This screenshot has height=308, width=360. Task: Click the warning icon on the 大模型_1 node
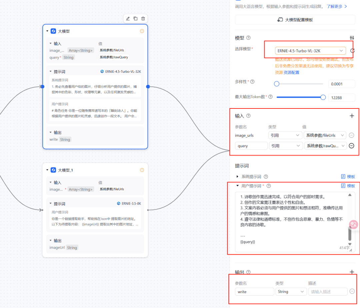tap(142, 170)
